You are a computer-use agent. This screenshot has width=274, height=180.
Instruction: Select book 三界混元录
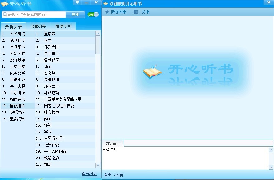click(65, 138)
